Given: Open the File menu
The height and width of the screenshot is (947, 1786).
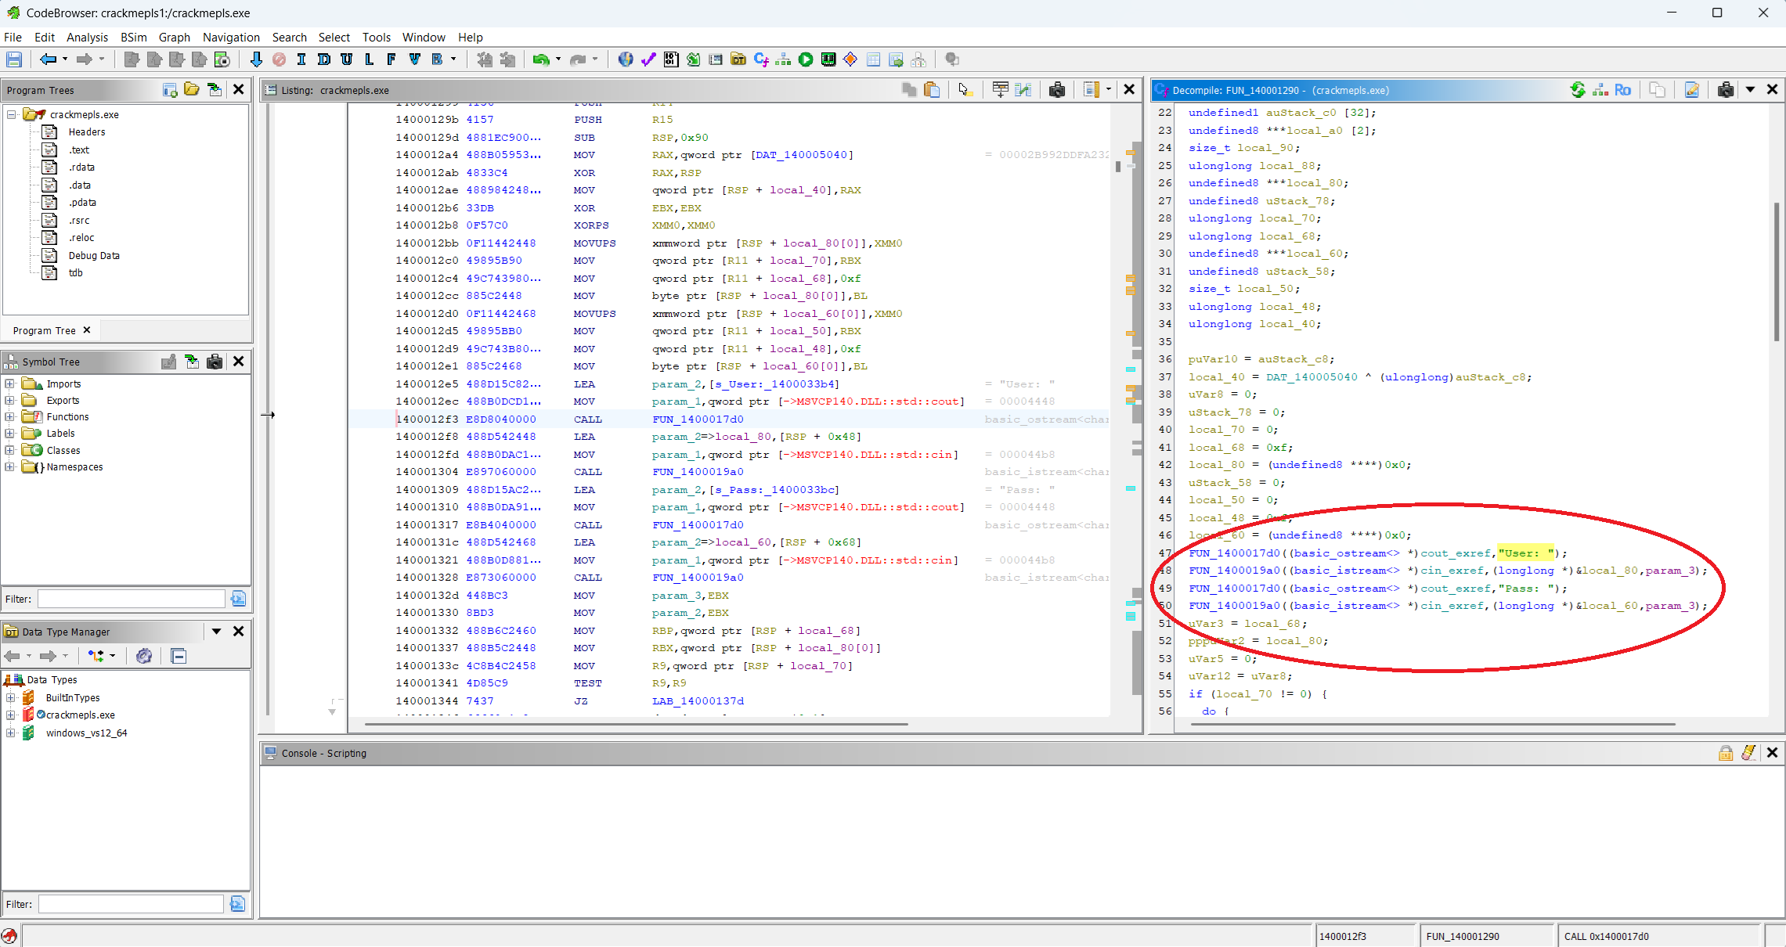Looking at the screenshot, I should coord(13,37).
